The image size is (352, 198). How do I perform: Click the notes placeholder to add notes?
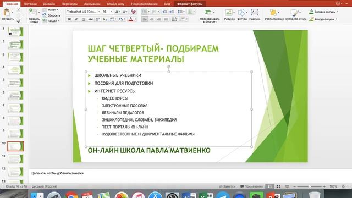[57, 173]
